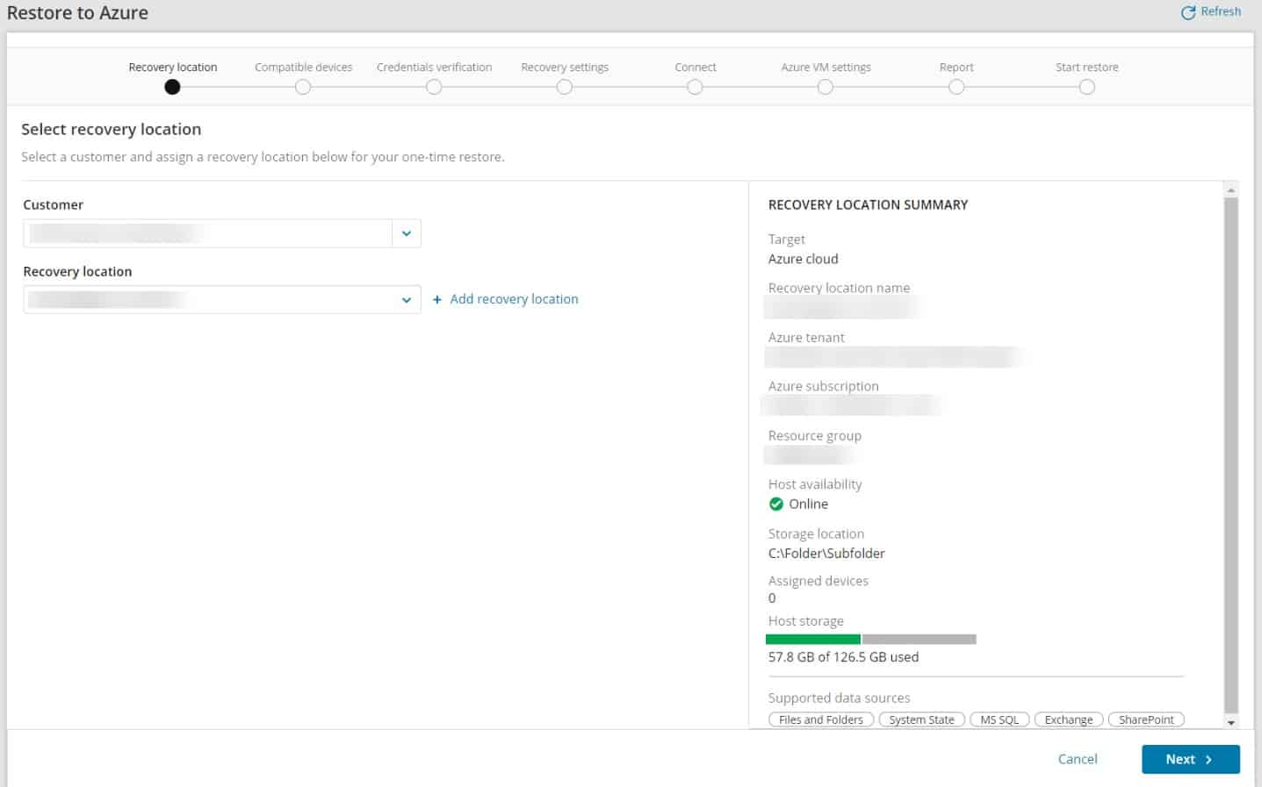Click the summary panel scrollbar thumb
The image size is (1262, 787).
1231,455
